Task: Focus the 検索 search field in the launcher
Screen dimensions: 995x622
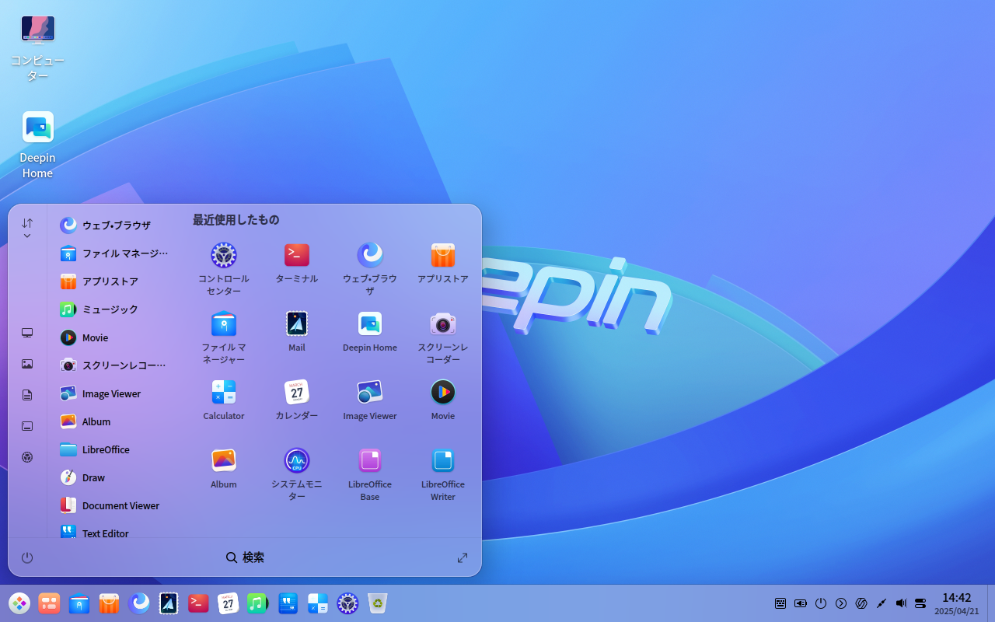Action: tap(245, 557)
